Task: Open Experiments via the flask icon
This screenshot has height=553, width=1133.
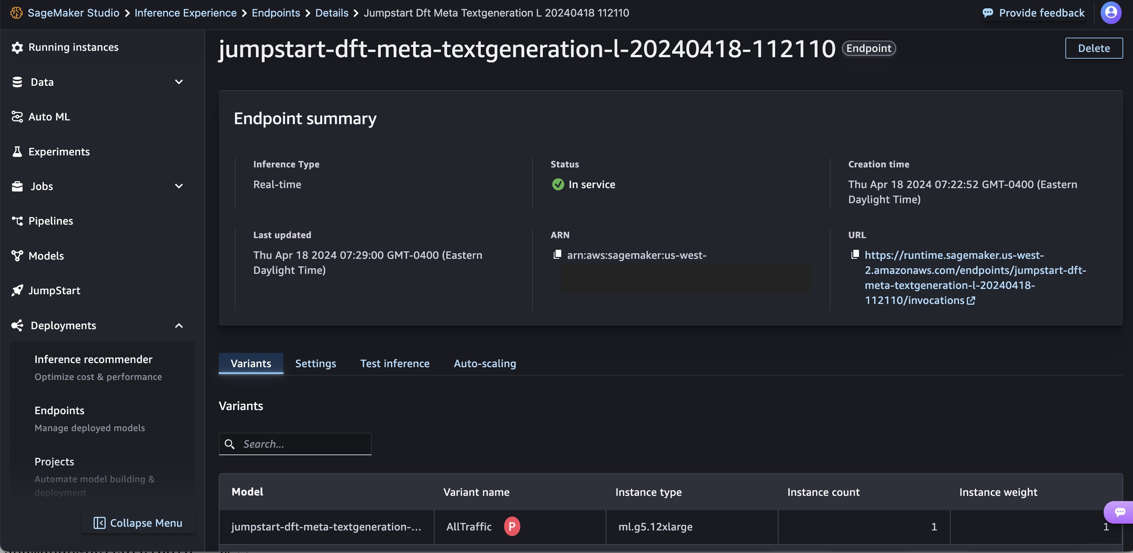Action: click(17, 152)
